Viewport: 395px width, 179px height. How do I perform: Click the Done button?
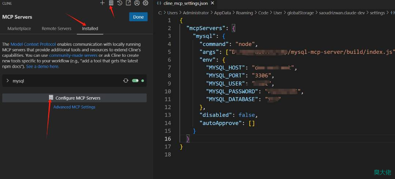point(138,17)
